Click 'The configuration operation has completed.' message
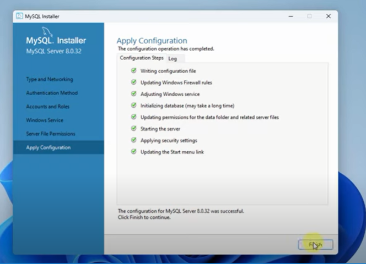366x264 pixels. 166,49
